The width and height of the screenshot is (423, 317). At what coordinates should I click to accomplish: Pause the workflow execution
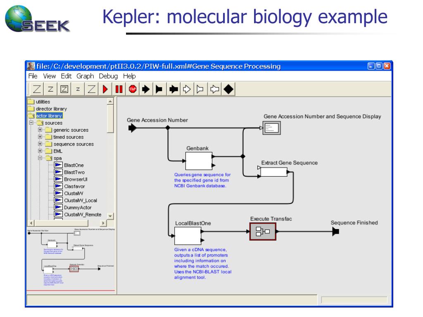pos(119,89)
